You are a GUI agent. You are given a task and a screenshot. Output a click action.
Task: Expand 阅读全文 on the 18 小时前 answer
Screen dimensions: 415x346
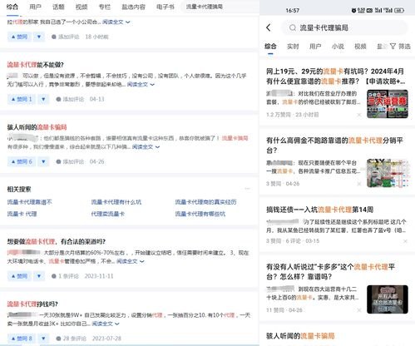[116, 22]
